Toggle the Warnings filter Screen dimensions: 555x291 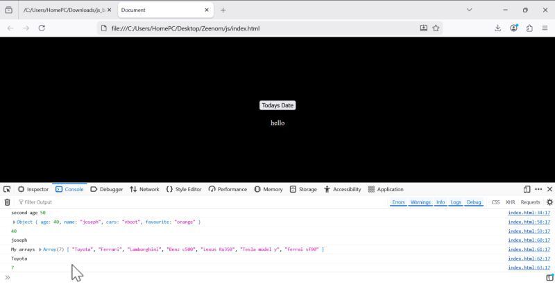click(420, 202)
